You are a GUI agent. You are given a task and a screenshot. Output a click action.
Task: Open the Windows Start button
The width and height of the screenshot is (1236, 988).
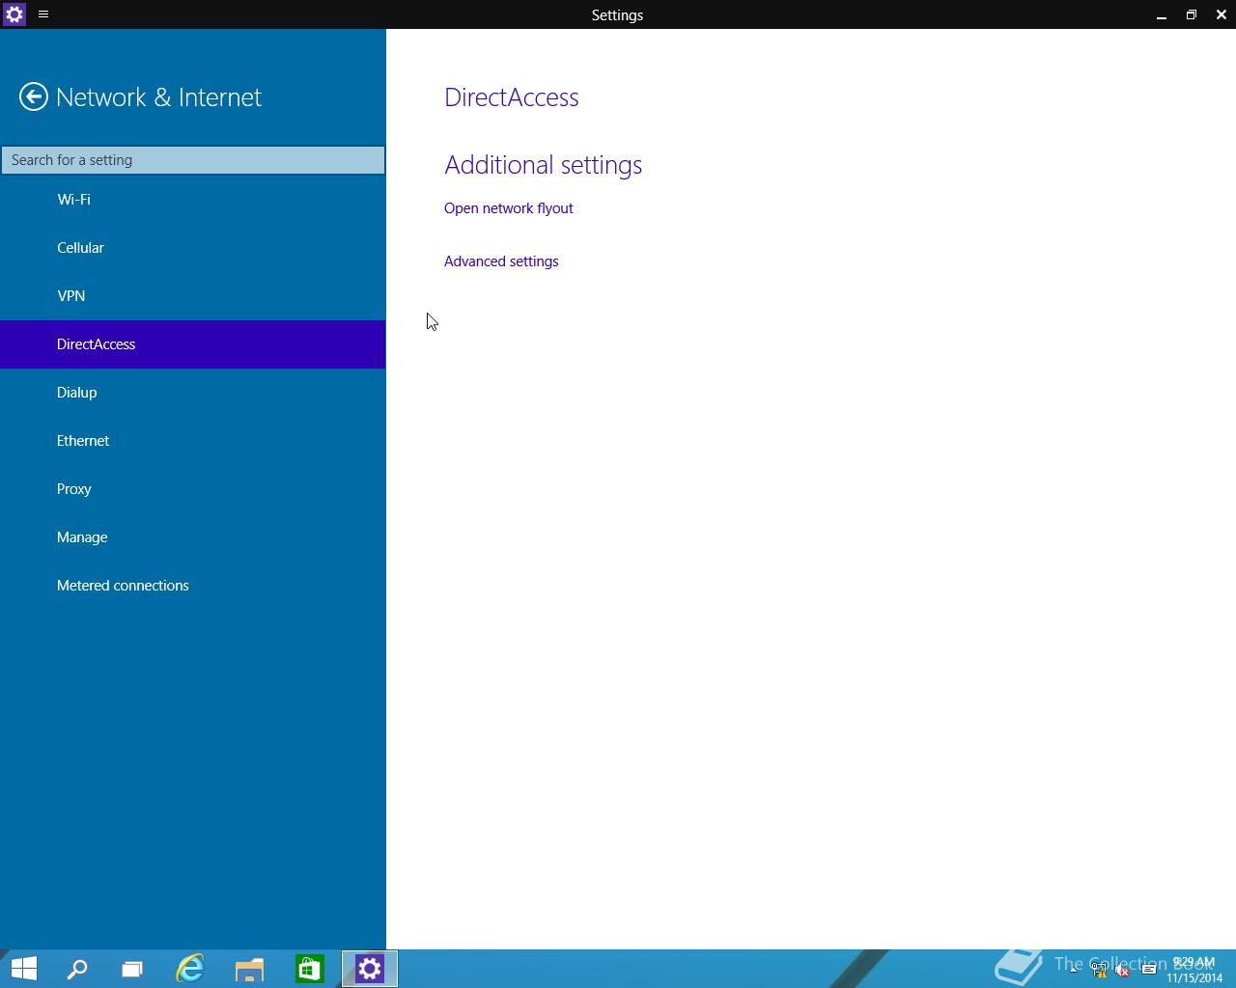[23, 969]
